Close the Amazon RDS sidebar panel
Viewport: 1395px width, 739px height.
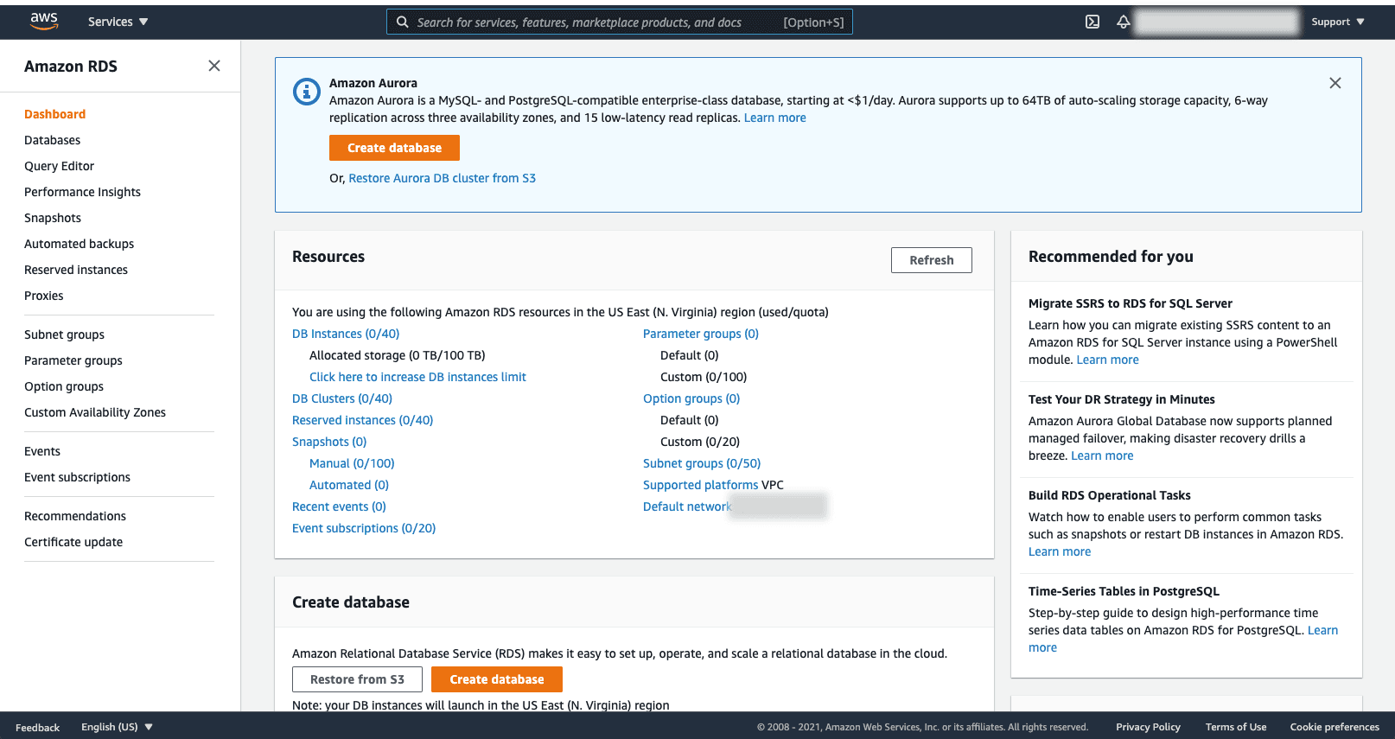coord(214,66)
